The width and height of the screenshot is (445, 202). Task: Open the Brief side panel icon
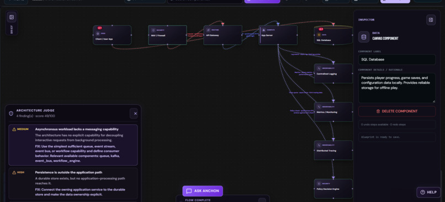pyautogui.click(x=12, y=17)
